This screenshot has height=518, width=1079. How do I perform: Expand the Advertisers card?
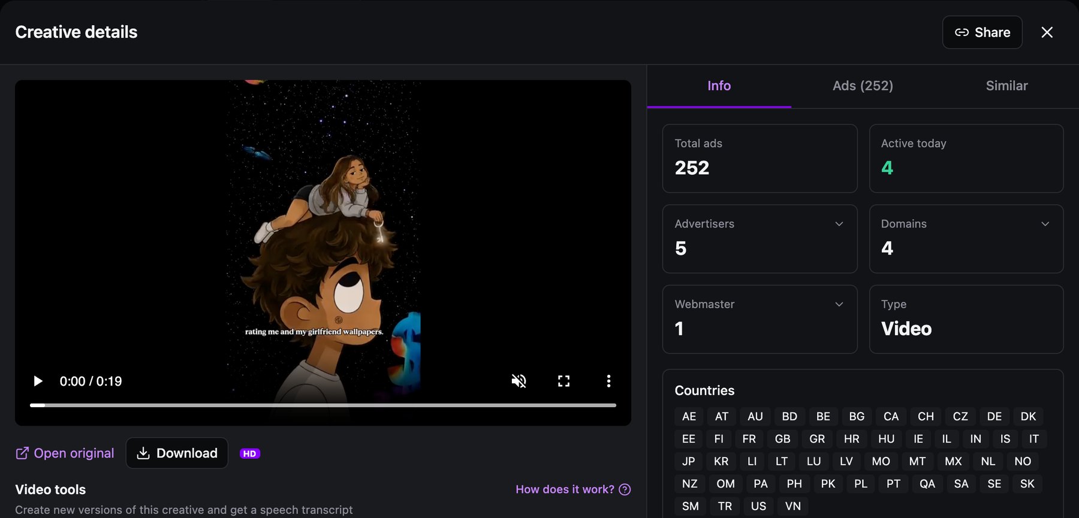[759, 239]
